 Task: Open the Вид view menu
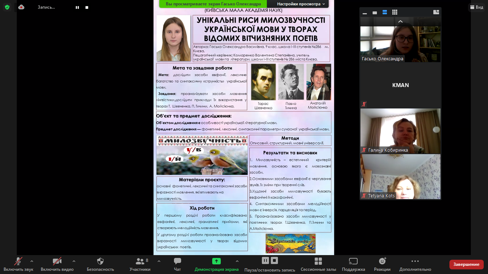[477, 7]
